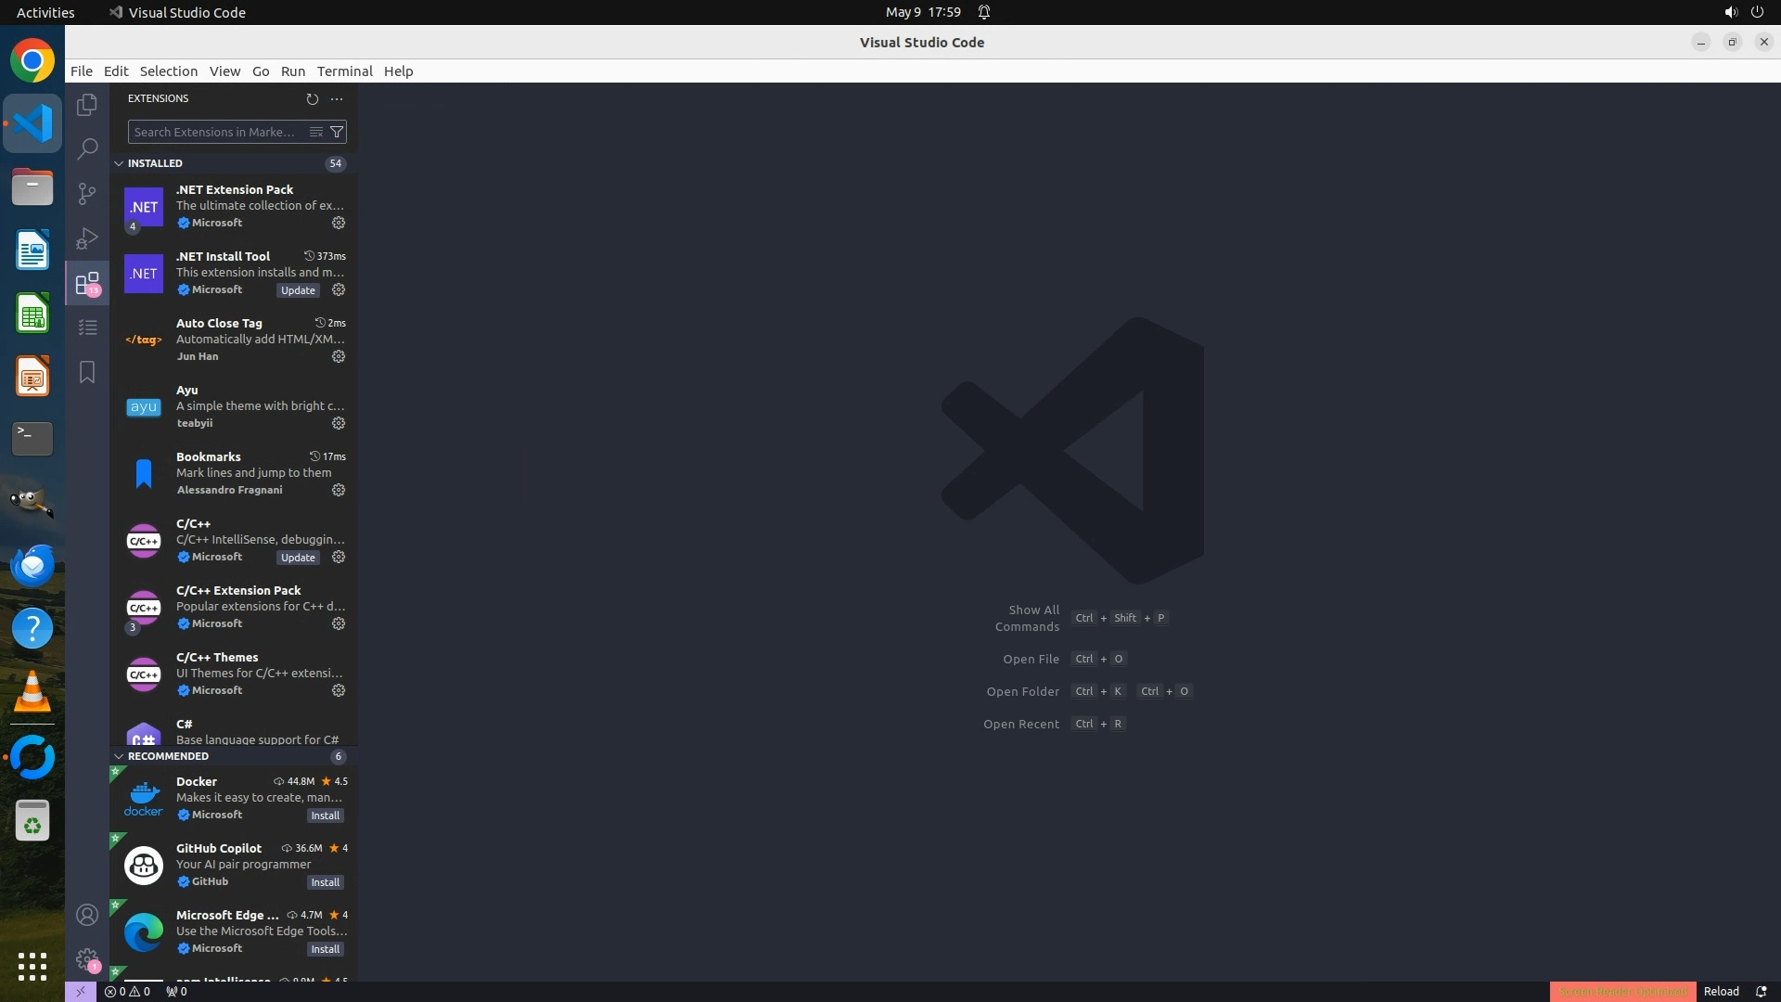
Task: Toggle the notifications bell in status bar
Action: [1761, 991]
